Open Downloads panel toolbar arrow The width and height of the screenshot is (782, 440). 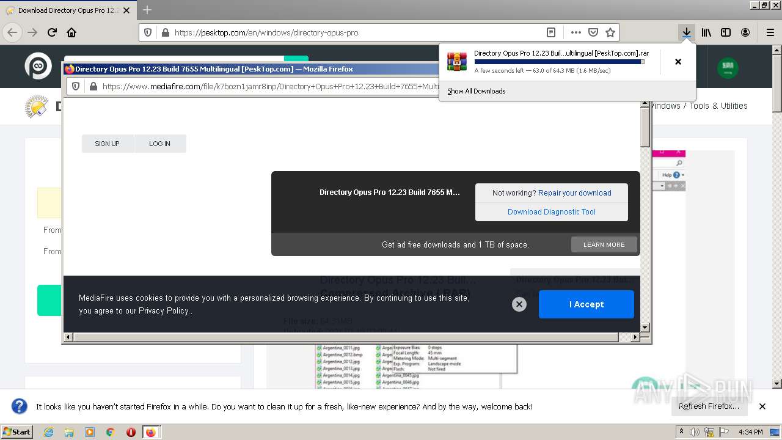pyautogui.click(x=687, y=32)
